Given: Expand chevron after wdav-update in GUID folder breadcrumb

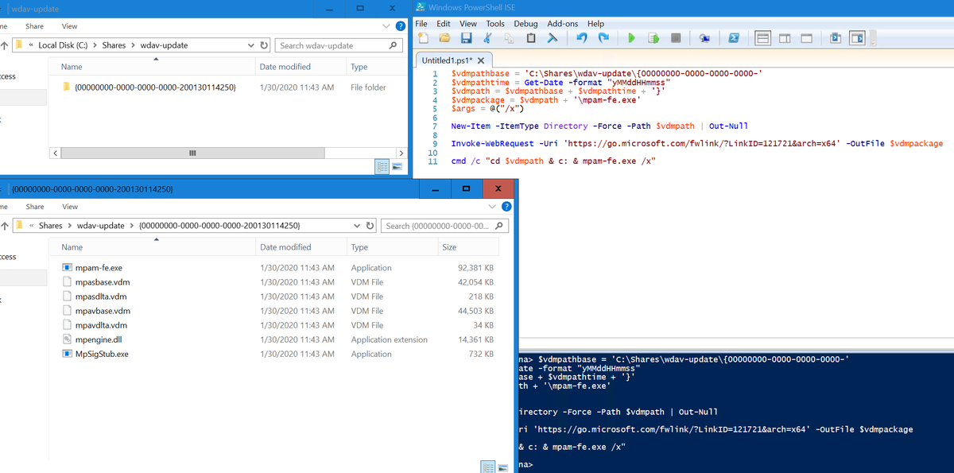Looking at the screenshot, I should coord(132,226).
